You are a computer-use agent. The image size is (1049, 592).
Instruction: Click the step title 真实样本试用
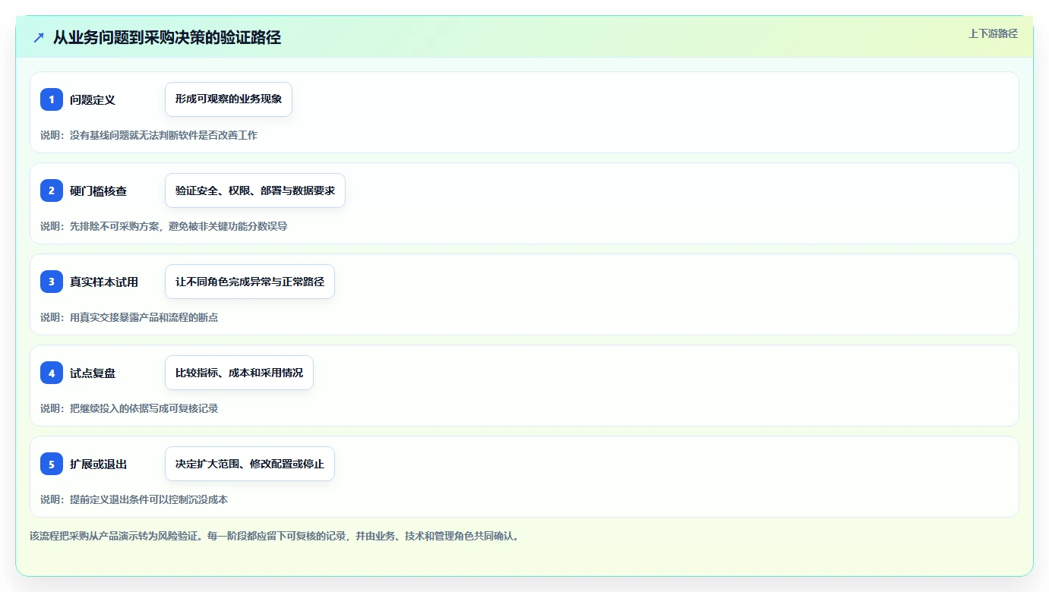pos(104,282)
